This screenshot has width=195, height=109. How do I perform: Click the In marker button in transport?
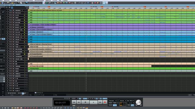[x=104, y=99]
